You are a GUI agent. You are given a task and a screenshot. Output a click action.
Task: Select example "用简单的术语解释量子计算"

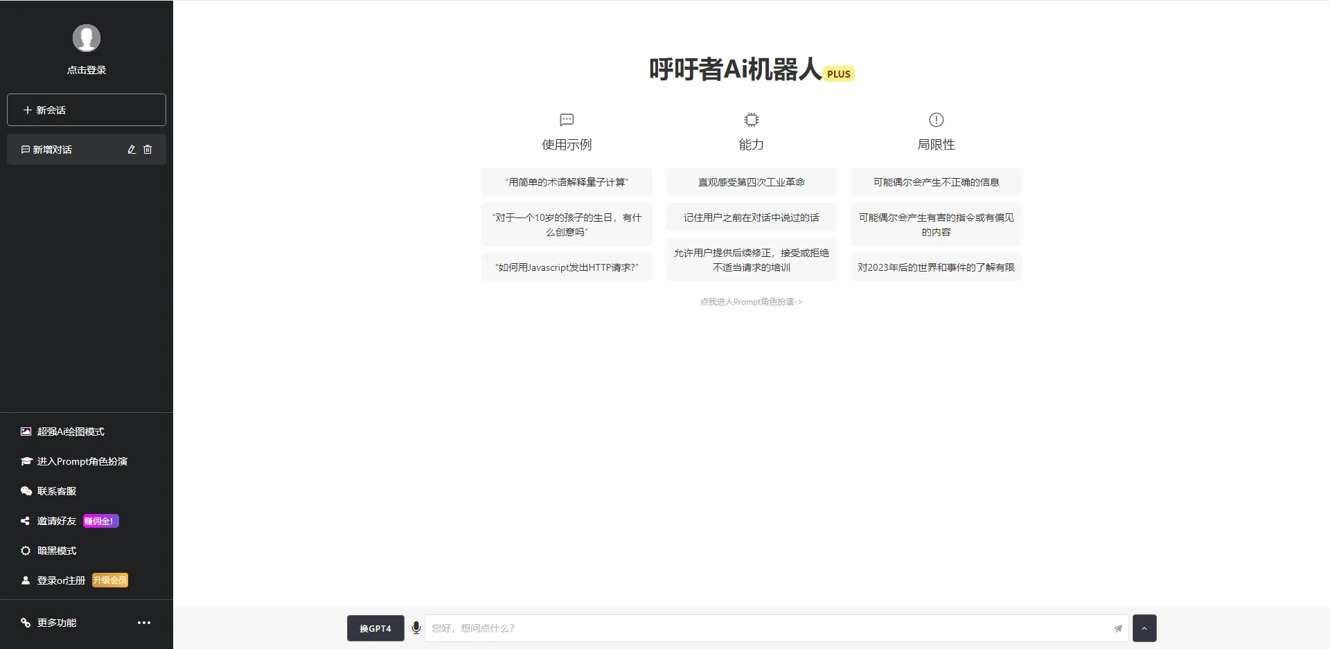pyautogui.click(x=567, y=182)
